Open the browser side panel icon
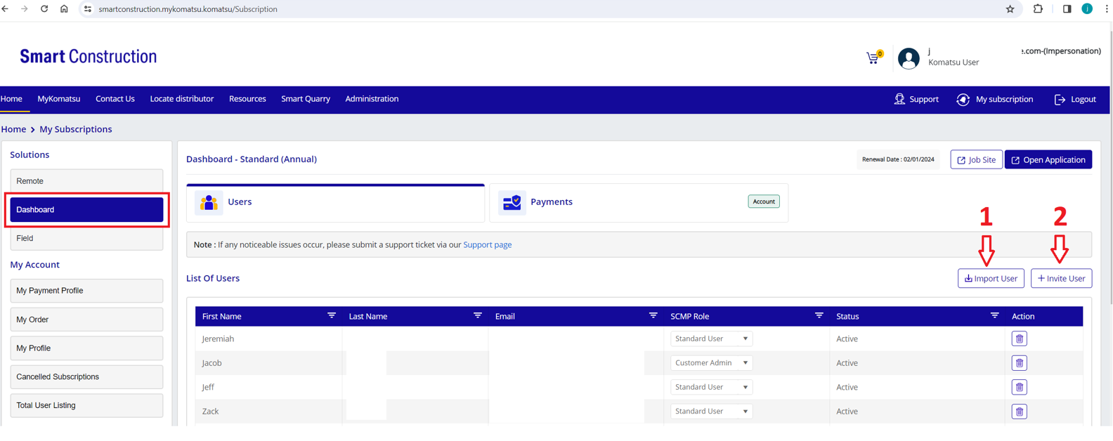 [x=1067, y=9]
